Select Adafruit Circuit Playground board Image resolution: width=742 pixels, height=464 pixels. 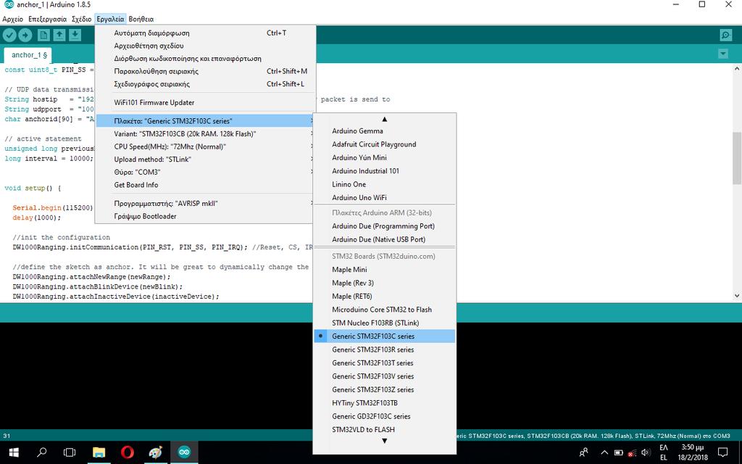coord(384,144)
